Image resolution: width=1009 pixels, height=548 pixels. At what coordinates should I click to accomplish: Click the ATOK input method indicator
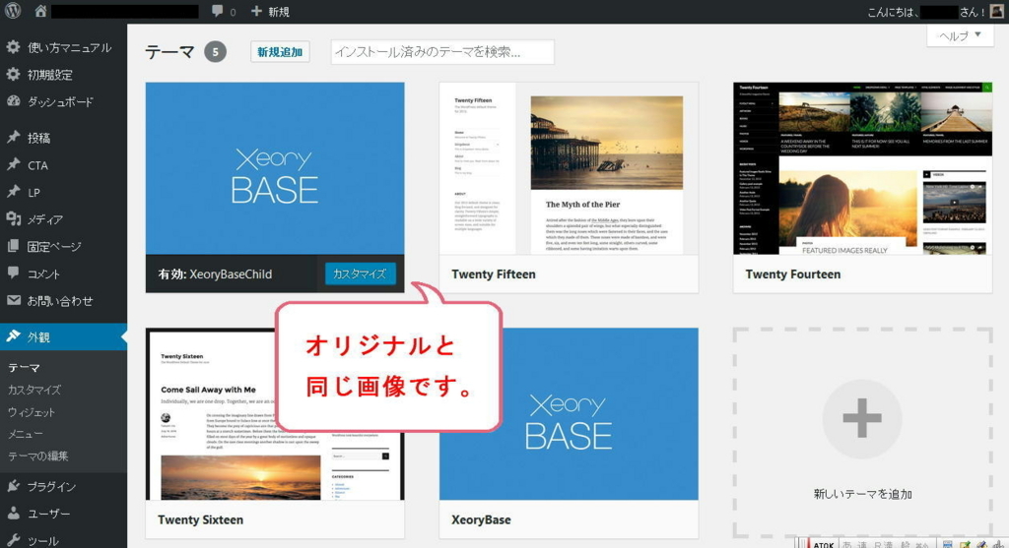(x=823, y=544)
